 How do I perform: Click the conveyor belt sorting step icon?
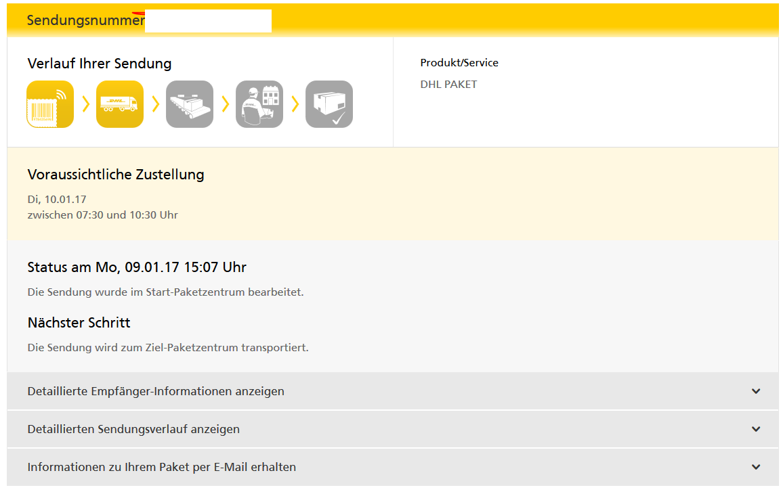tap(190, 104)
